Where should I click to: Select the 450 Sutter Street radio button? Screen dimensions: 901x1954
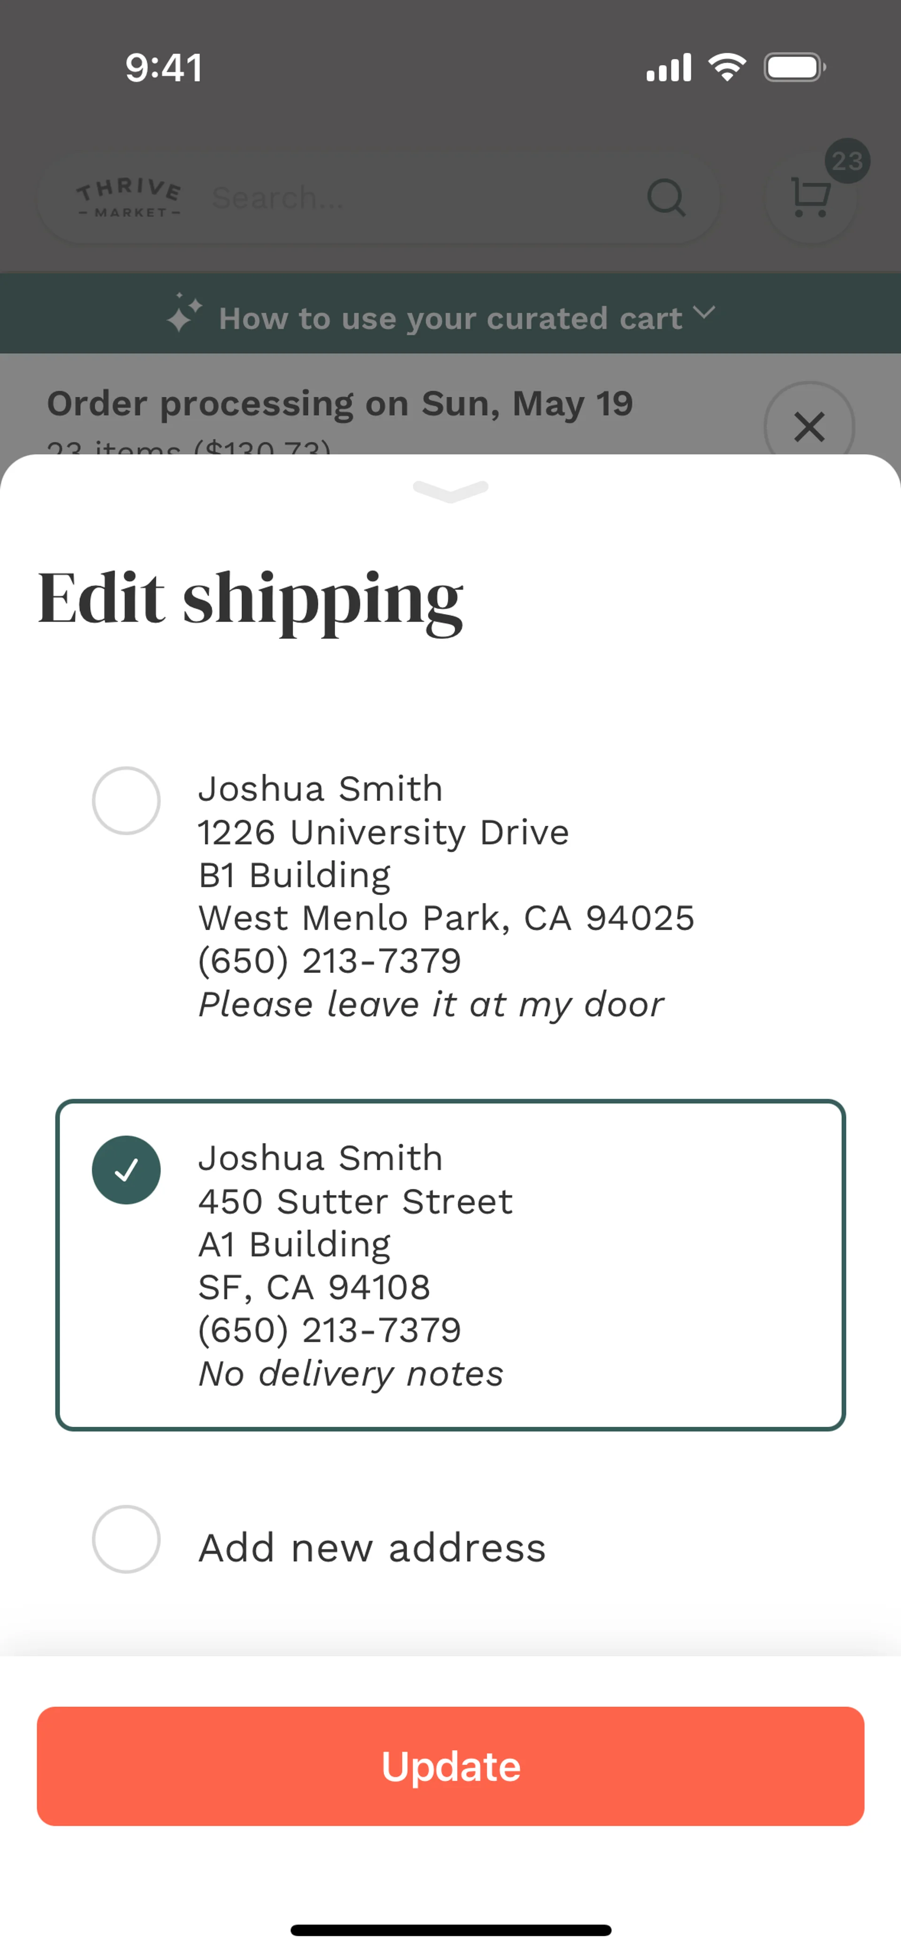click(x=126, y=1169)
